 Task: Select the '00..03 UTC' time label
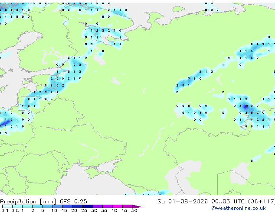pyautogui.click(x=228, y=202)
